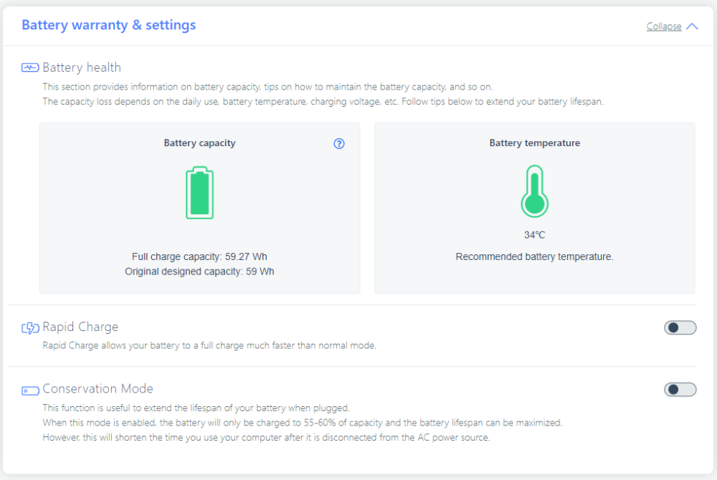Click the Conservation Mode battery icon
The height and width of the screenshot is (480, 717).
click(x=30, y=390)
